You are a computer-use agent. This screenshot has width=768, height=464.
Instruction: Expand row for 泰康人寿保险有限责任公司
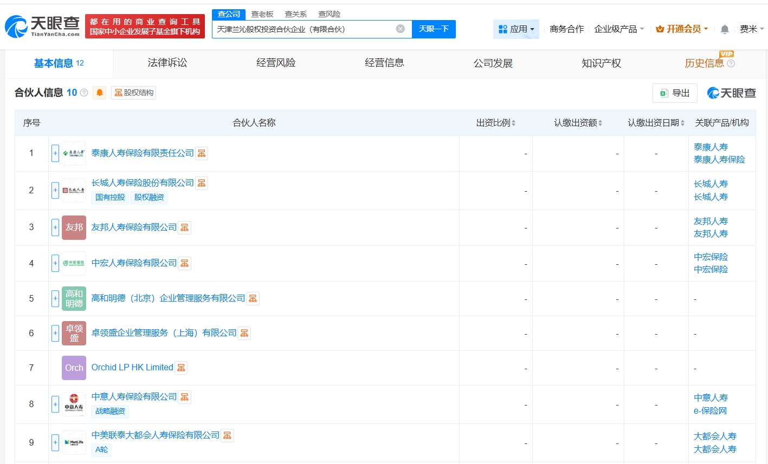pos(55,153)
